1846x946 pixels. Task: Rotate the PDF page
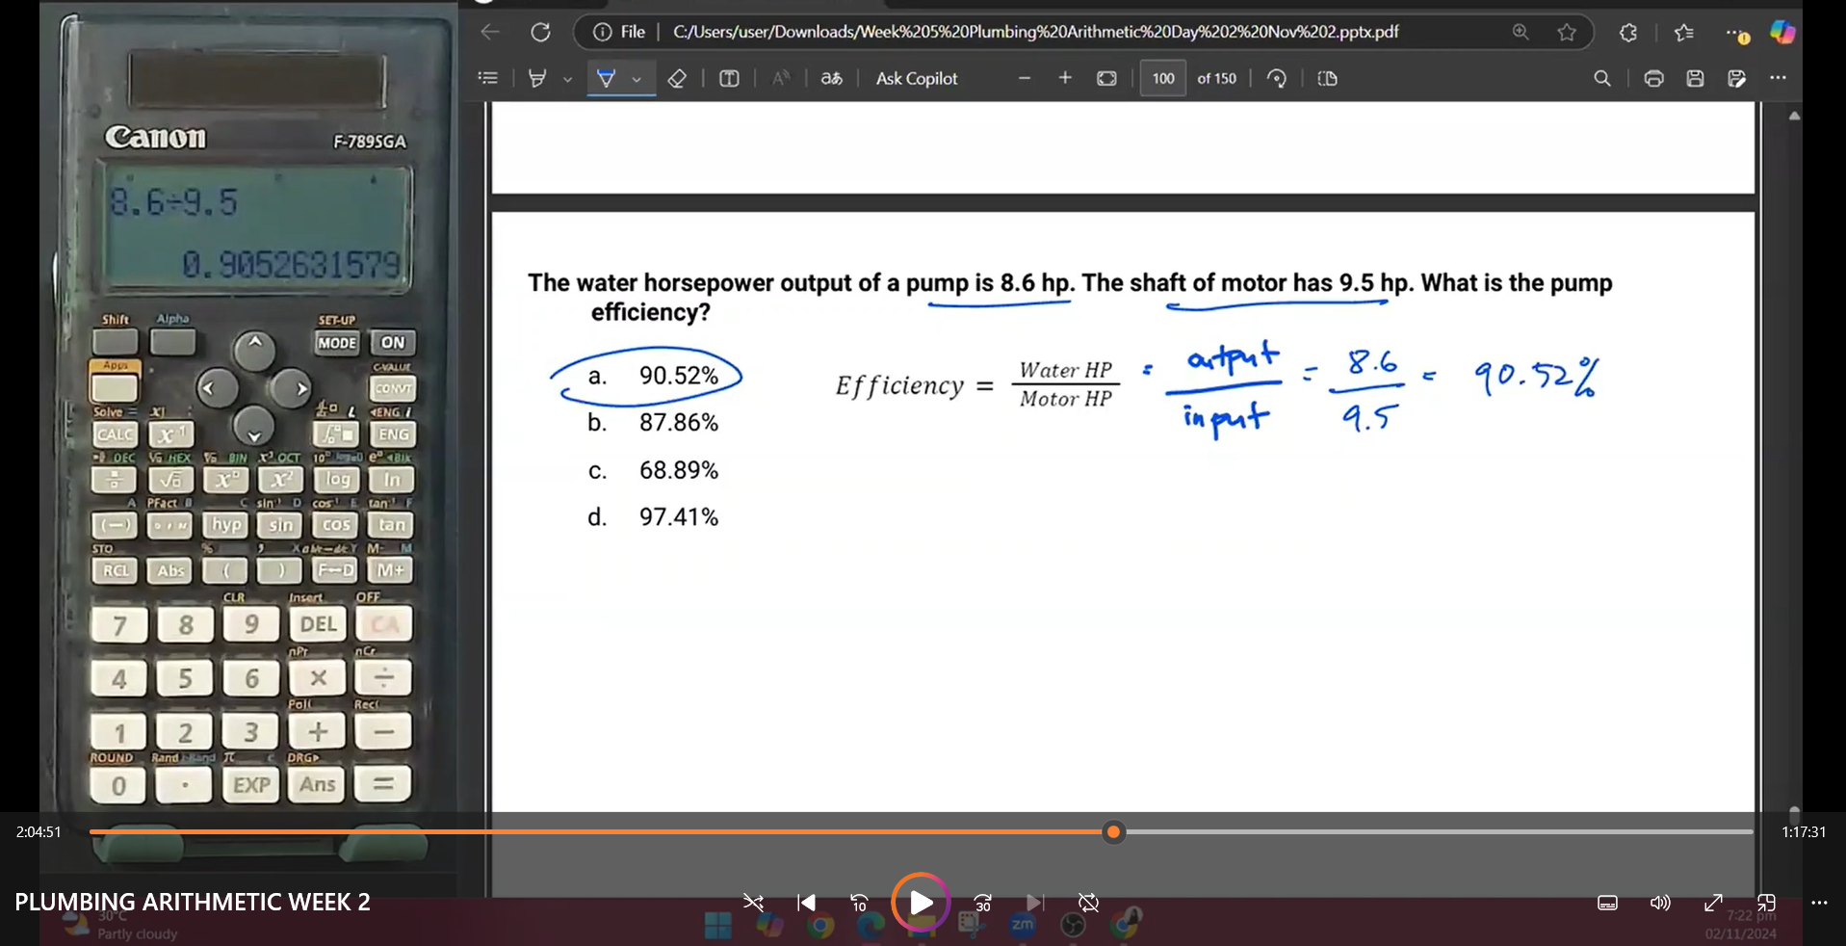point(1277,78)
